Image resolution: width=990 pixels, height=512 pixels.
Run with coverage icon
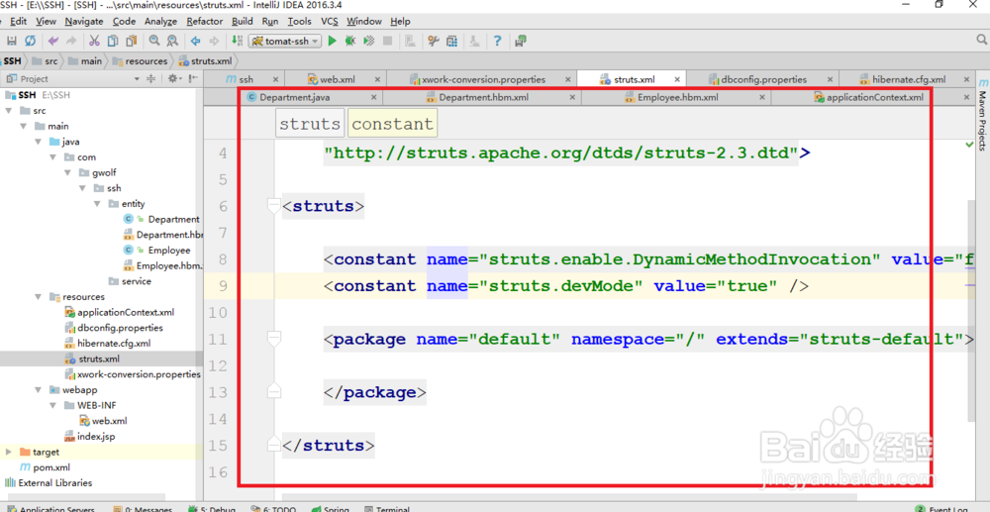click(x=369, y=41)
